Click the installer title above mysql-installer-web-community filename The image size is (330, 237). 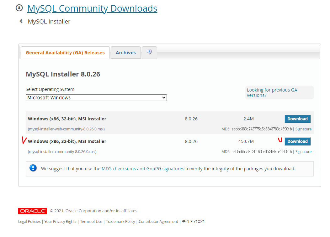point(67,119)
